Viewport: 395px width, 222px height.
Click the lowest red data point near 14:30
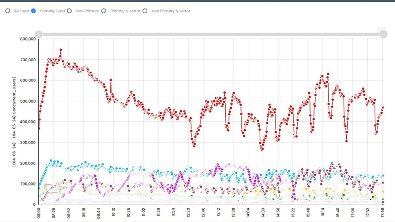(262, 149)
